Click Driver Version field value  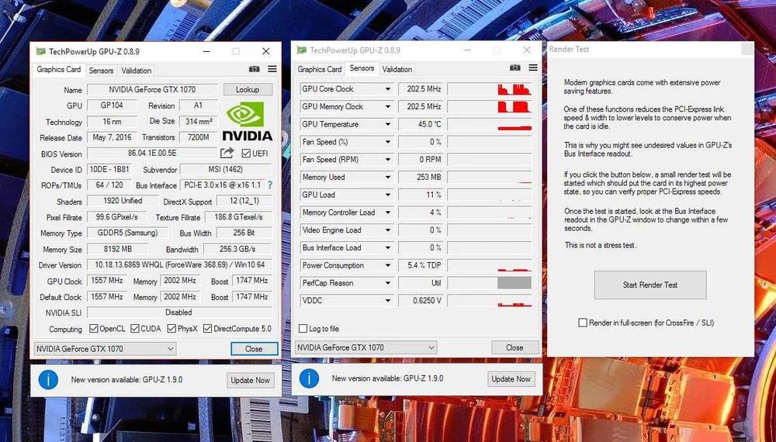[x=180, y=265]
